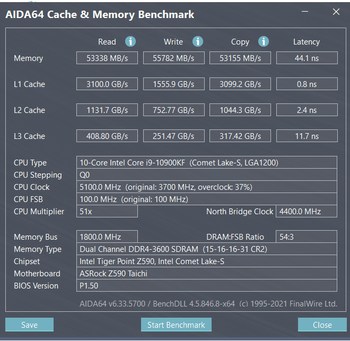Click the North Bridge Clock value
350x341 pixels.
pyautogui.click(x=307, y=212)
